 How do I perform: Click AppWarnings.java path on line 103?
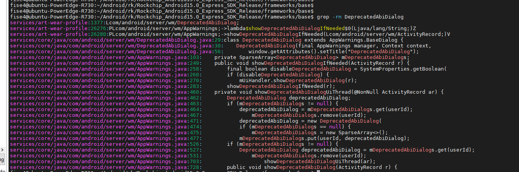coord(99,57)
